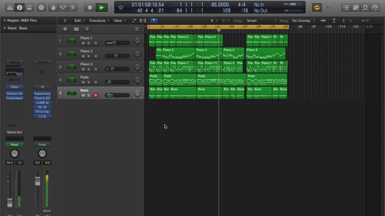Toggle vertical auto zoom icon
Image resolution: width=385 pixels, height=216 pixels.
334,21
